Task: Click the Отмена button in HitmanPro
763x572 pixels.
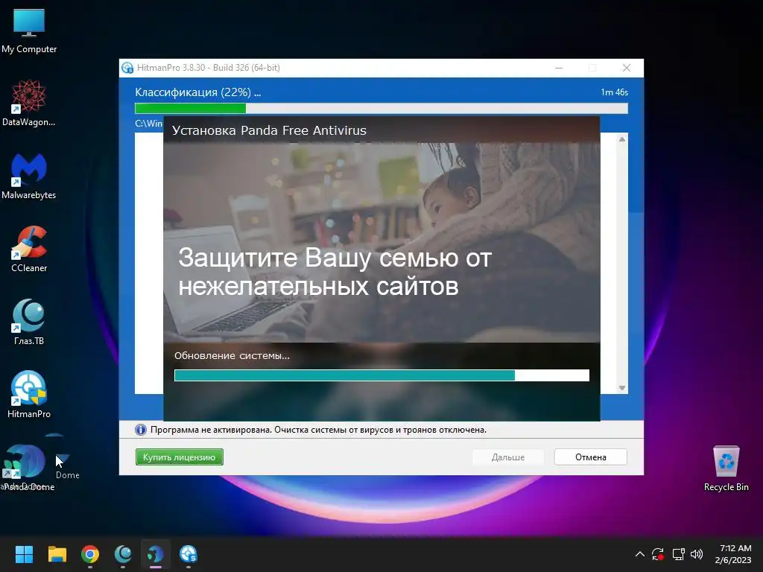Action: [591, 457]
